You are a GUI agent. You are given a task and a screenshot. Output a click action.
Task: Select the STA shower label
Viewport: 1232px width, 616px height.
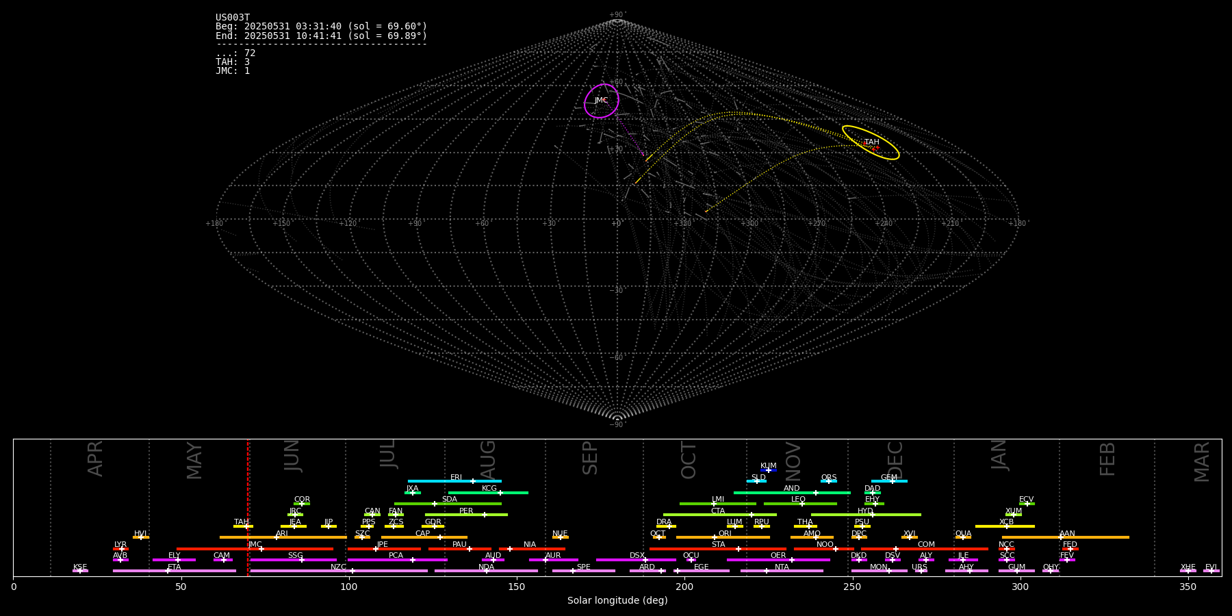pos(719,545)
